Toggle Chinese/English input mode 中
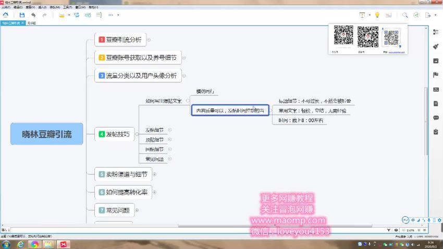 coord(413,220)
